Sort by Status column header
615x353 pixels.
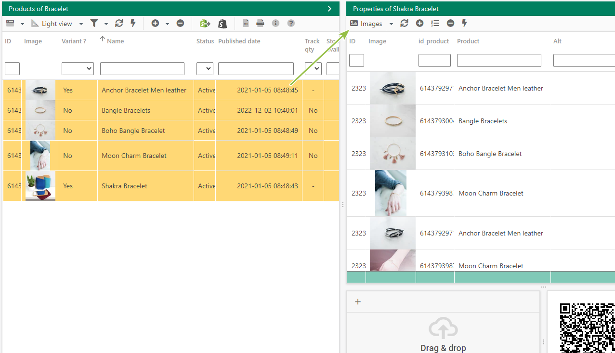tap(205, 41)
